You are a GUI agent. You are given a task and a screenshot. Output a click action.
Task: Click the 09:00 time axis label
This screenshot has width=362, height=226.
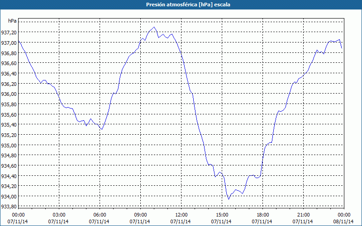pos(140,215)
